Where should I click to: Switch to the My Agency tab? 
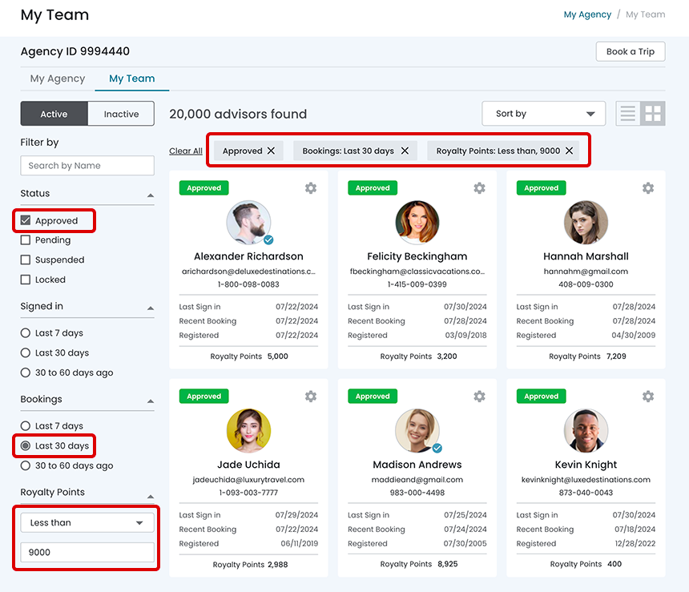pyautogui.click(x=57, y=79)
